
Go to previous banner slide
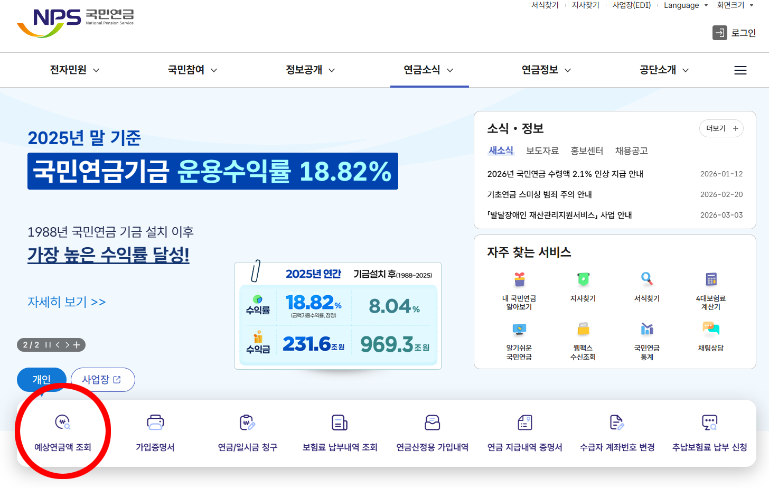[x=58, y=345]
